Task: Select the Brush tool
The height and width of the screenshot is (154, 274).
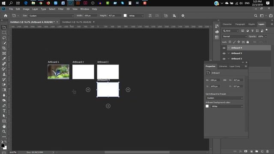Action: (x=4, y=69)
